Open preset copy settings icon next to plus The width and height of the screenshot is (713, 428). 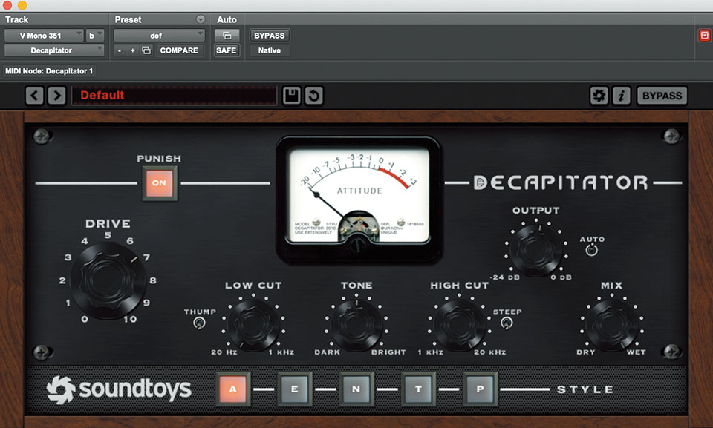(x=146, y=50)
